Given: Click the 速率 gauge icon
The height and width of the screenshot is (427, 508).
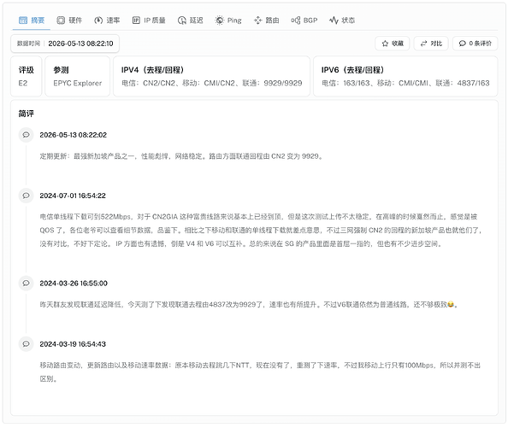Looking at the screenshot, I should (x=98, y=20).
